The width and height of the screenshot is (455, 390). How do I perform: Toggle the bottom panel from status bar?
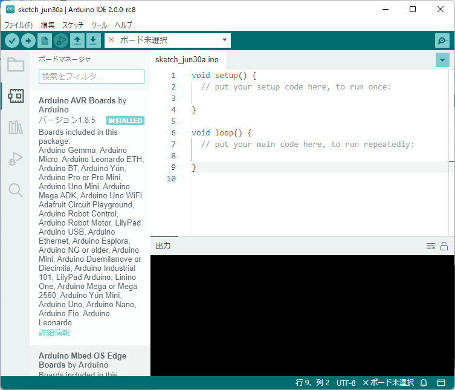tap(442, 383)
